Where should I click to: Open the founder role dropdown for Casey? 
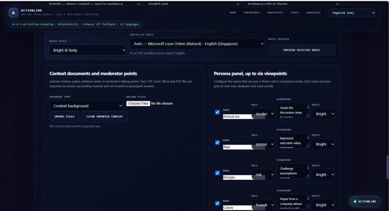click(263, 205)
